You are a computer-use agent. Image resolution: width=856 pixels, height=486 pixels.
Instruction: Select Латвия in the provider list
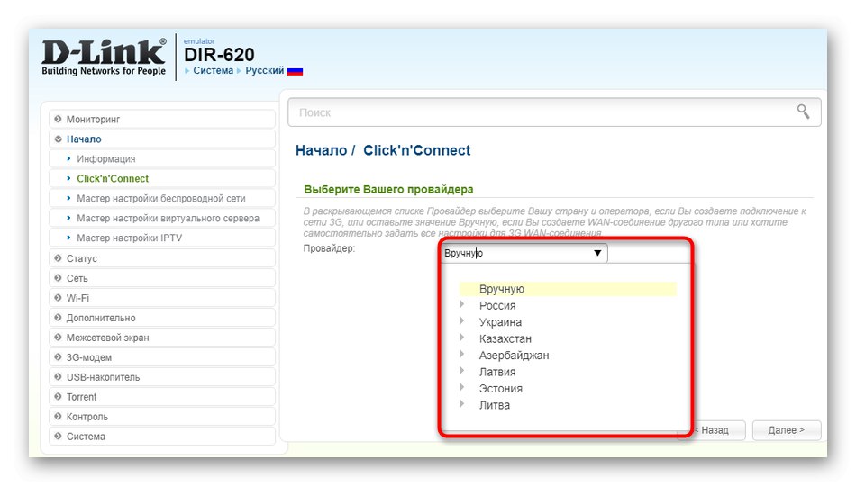point(496,372)
